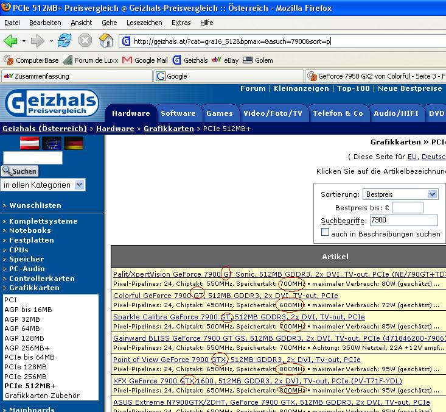Select EU flag icon
This screenshot has width=446, height=412.
tap(52, 143)
